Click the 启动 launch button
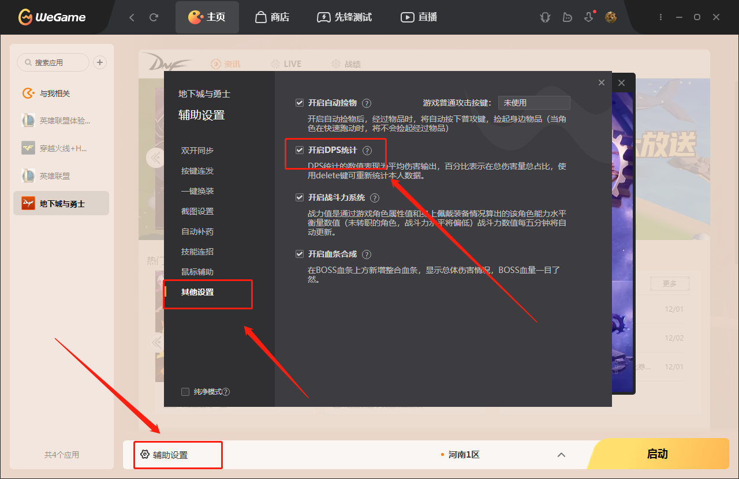This screenshot has width=739, height=479. 658,454
